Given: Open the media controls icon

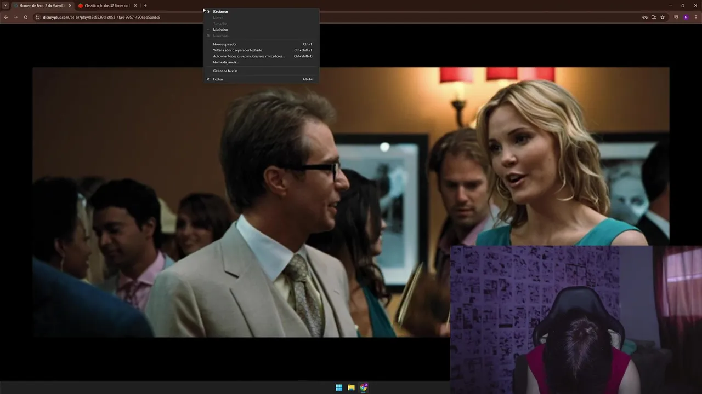Looking at the screenshot, I should pos(677,17).
